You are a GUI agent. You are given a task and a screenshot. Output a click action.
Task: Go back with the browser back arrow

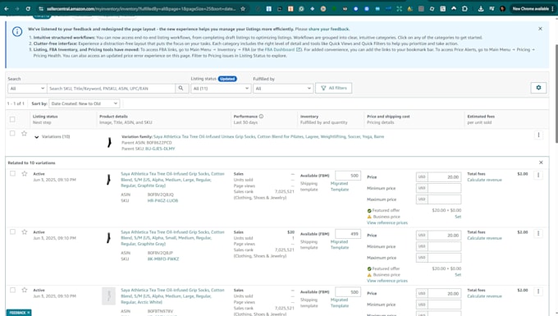(x=7, y=8)
